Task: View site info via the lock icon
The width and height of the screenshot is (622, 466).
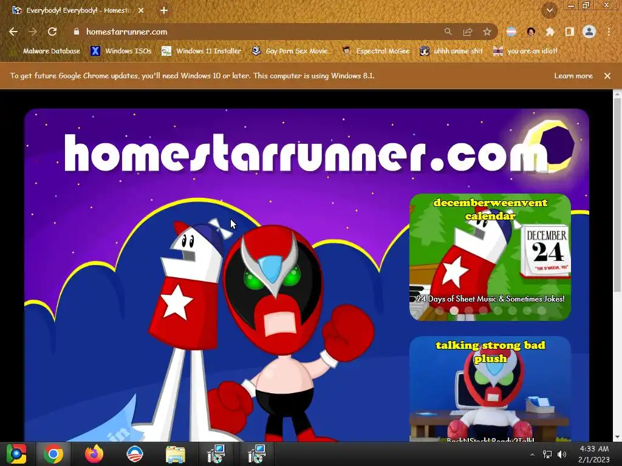Action: point(76,32)
